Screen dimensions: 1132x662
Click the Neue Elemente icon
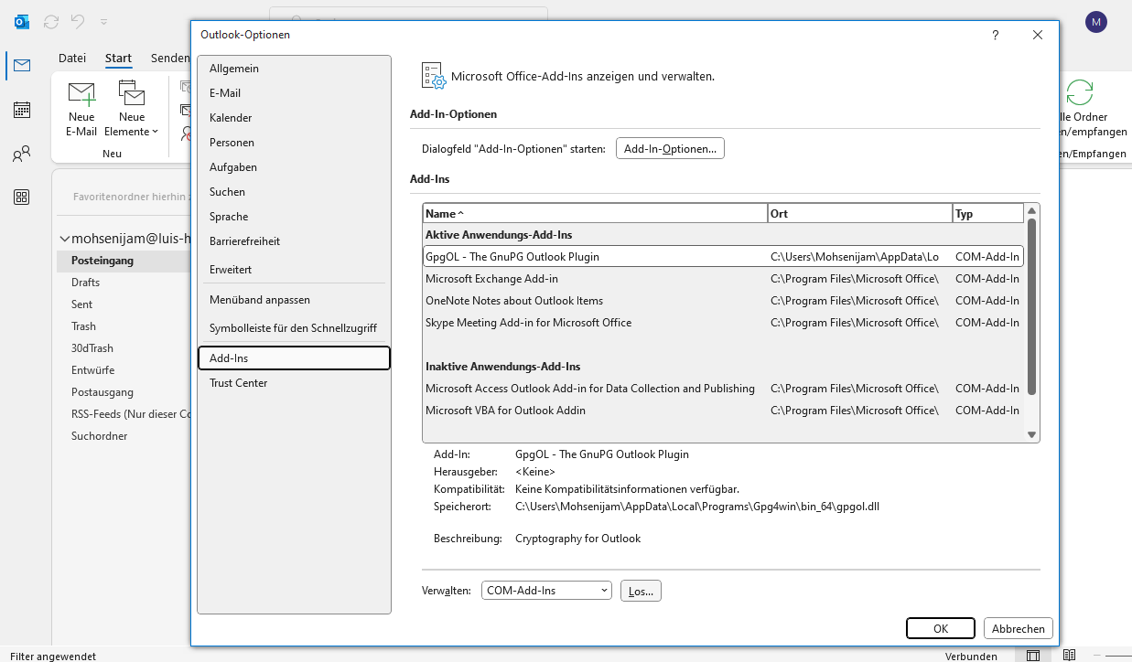pyautogui.click(x=132, y=94)
